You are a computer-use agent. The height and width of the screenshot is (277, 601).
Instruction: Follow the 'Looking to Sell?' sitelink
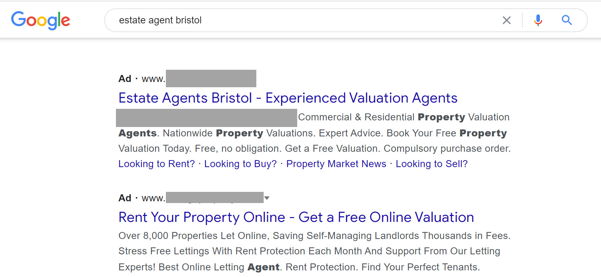431,164
